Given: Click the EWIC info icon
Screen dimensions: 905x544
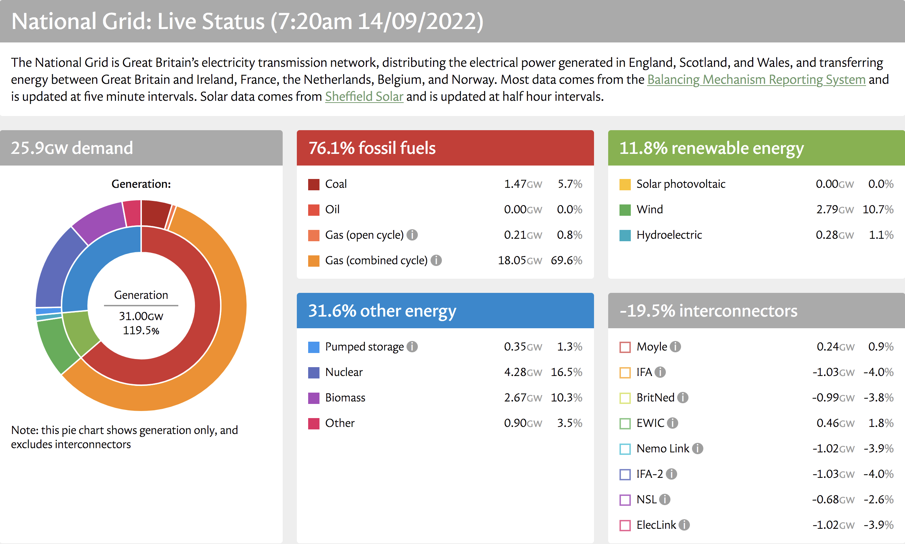Looking at the screenshot, I should coord(672,423).
